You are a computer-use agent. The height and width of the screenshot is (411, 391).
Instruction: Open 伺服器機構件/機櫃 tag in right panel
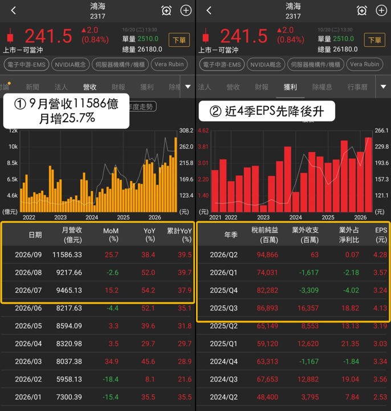(316, 65)
